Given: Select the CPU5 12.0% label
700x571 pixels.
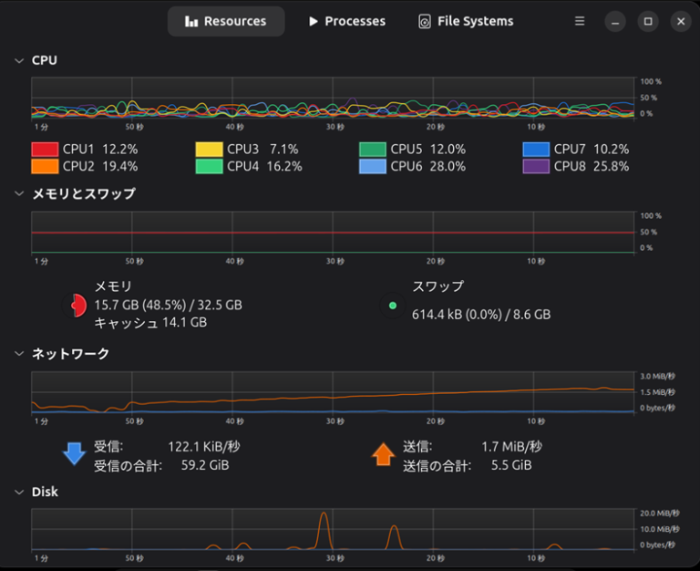Looking at the screenshot, I should [x=428, y=150].
